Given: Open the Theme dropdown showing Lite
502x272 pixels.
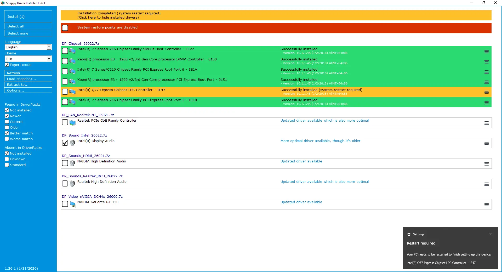Looking at the screenshot, I should (x=49, y=59).
